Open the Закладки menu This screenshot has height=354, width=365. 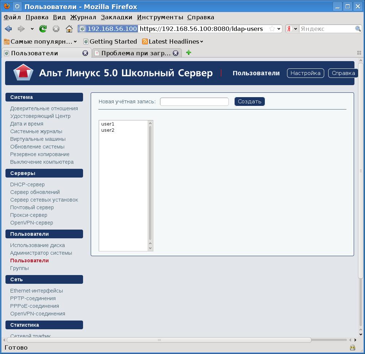pos(117,17)
